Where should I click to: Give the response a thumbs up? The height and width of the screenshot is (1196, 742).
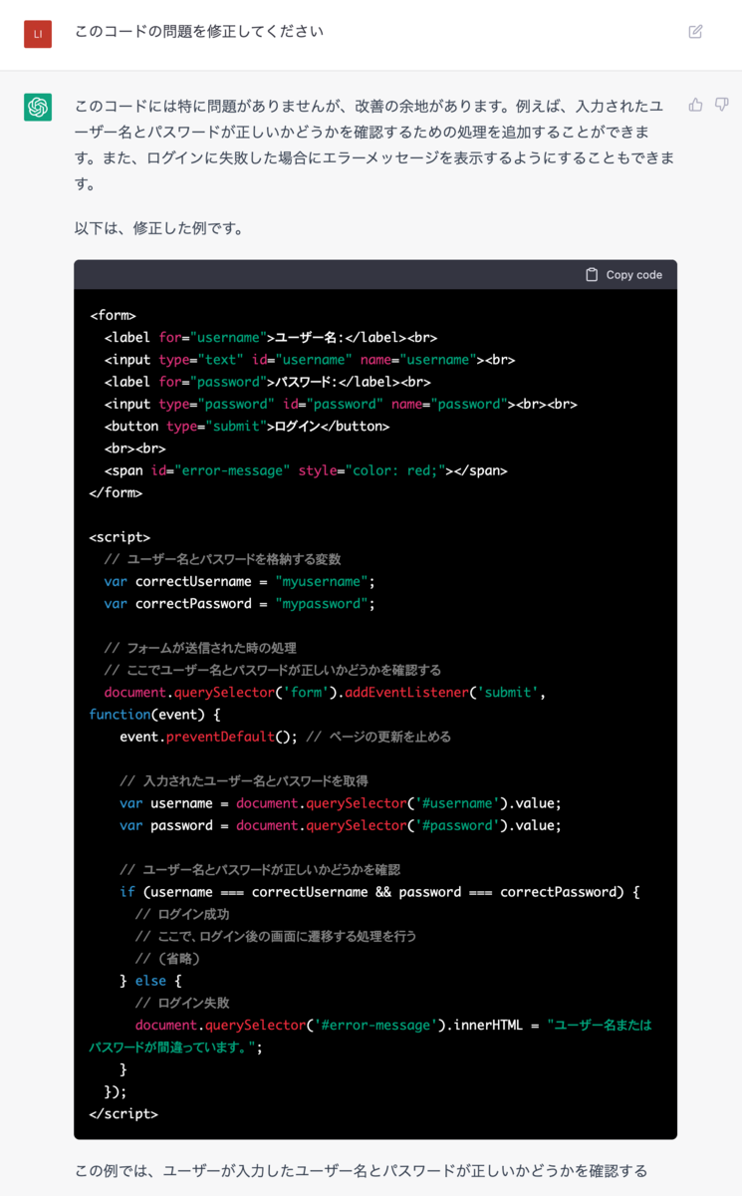pos(695,105)
